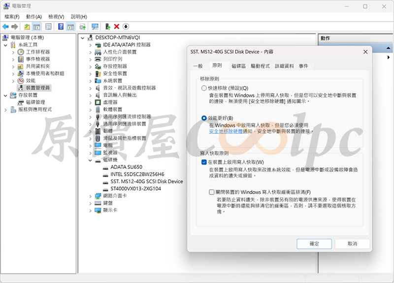Viewport: 394px width, 283px height.
Task: Select the INTEL SSDSC2BW256H6 drive
Action: pyautogui.click(x=137, y=175)
